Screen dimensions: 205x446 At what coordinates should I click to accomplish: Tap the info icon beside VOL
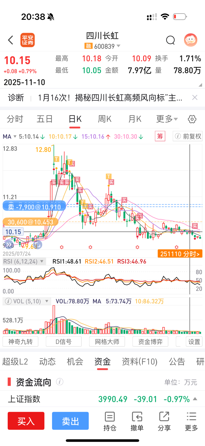click(9, 301)
